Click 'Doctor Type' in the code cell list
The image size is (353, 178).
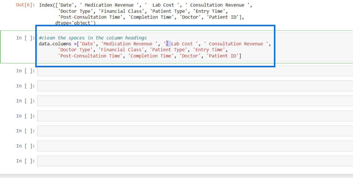pyautogui.click(x=75, y=50)
